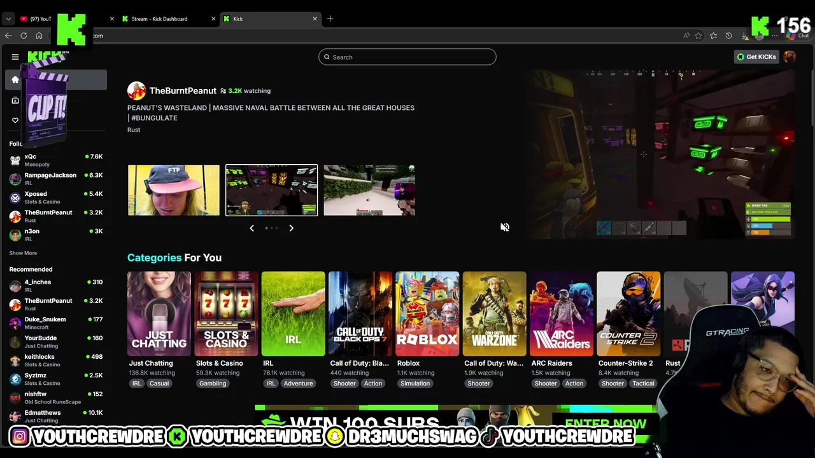Click the Gambling tag under Slots & Casino
The image size is (815, 458).
tap(213, 384)
